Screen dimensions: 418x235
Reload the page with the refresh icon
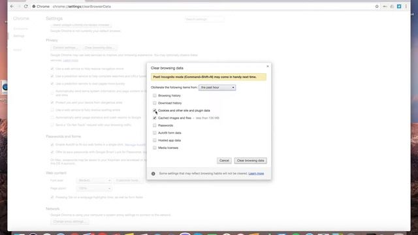pos(26,7)
